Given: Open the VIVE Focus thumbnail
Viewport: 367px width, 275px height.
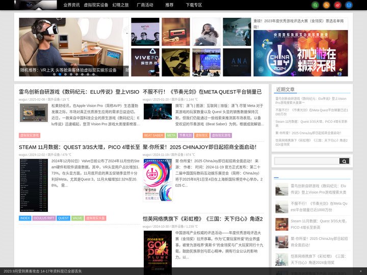Looking at the screenshot, I should [x=145, y=63].
